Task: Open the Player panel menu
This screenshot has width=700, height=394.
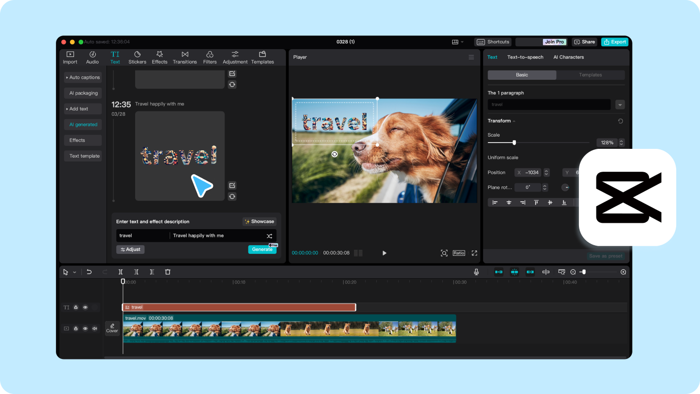Action: (x=471, y=57)
